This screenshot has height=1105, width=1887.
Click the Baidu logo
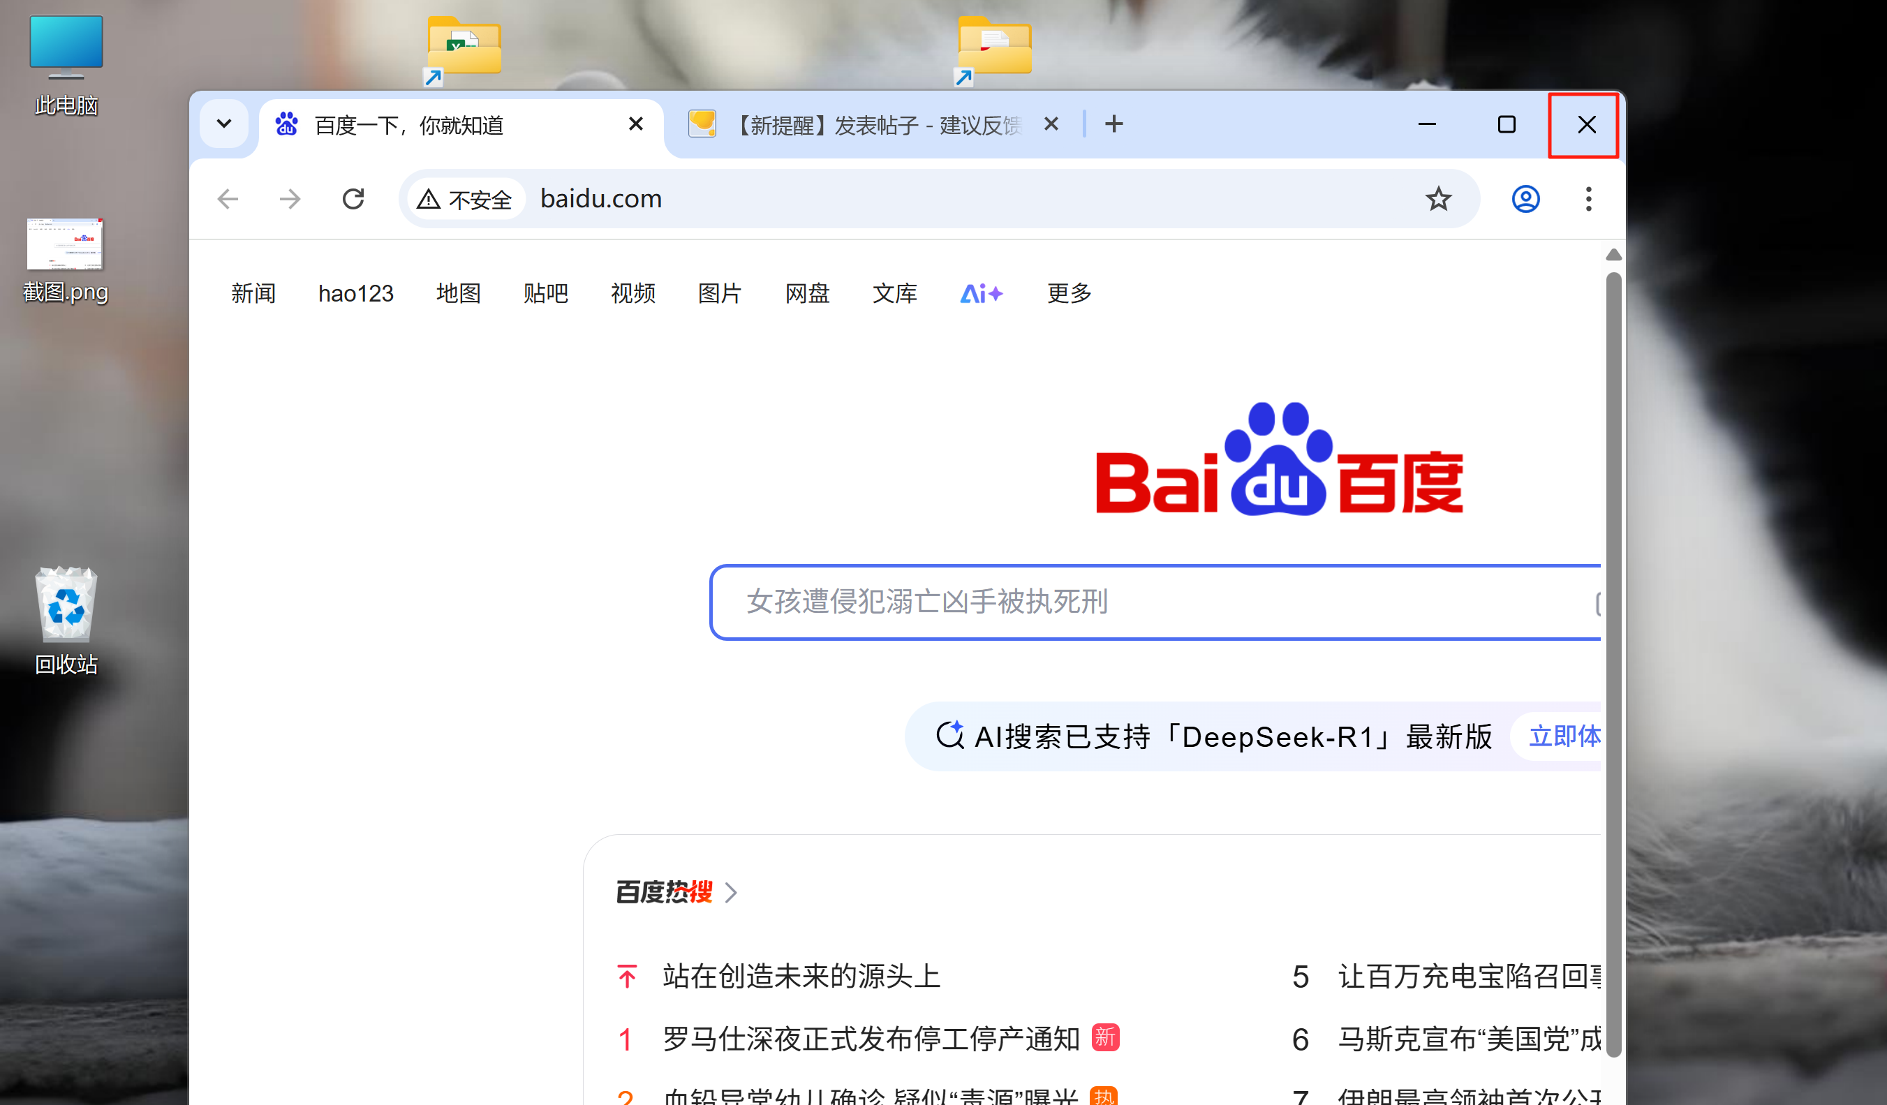[1279, 460]
